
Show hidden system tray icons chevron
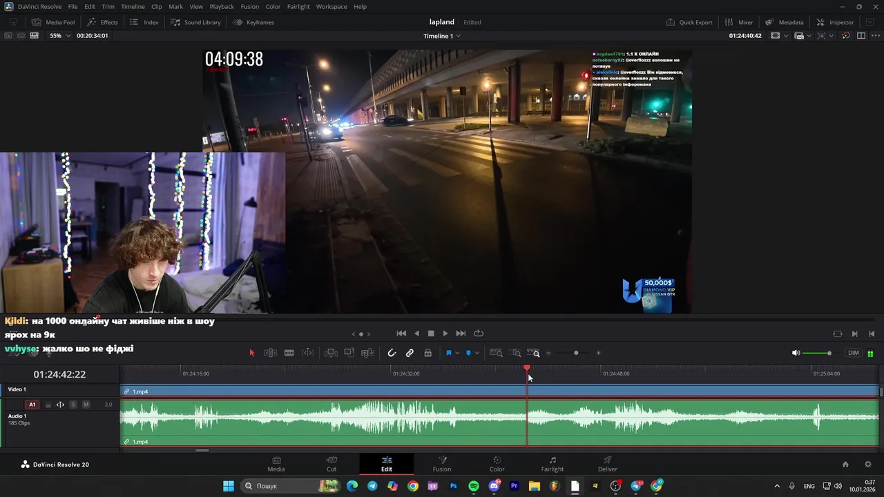[777, 486]
